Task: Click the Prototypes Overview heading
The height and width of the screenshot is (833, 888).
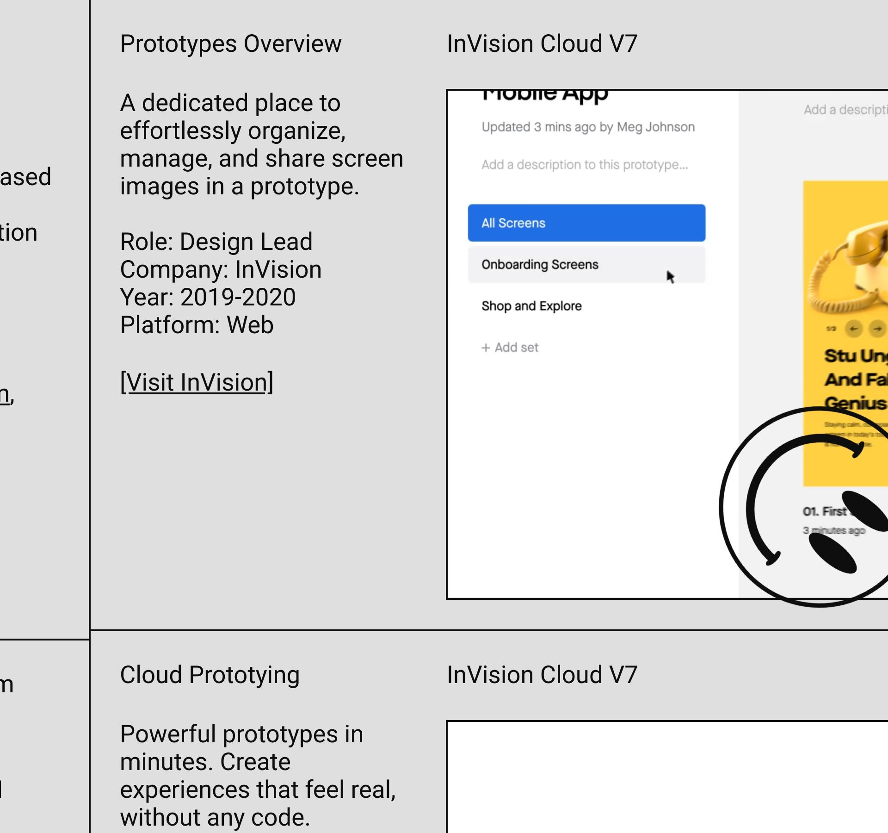Action: tap(230, 44)
